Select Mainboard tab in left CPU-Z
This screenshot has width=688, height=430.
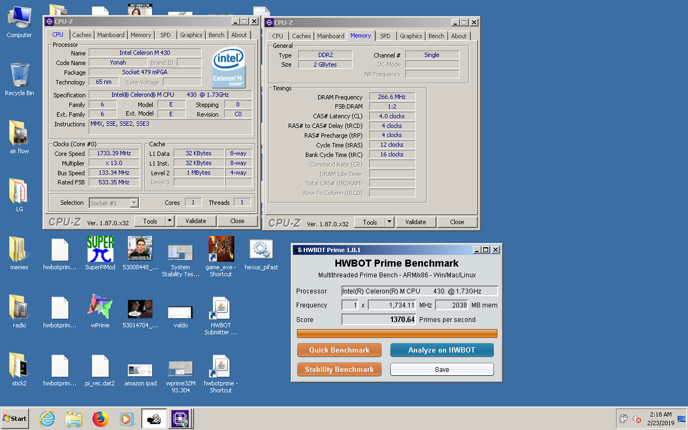click(x=111, y=35)
